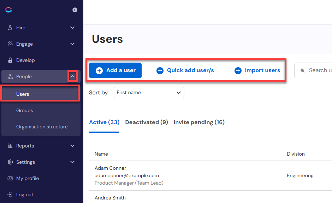Click the email adamconner@example.com

point(126,176)
